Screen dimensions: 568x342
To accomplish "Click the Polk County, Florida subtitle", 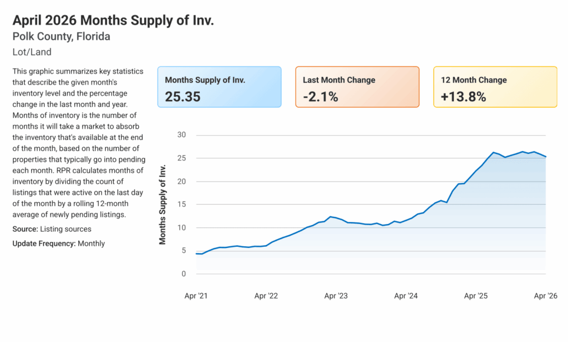I will point(61,37).
